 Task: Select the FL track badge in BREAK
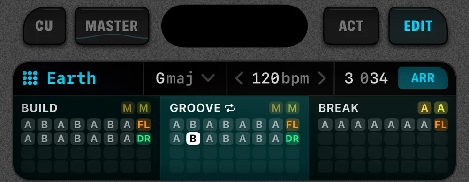(441, 125)
